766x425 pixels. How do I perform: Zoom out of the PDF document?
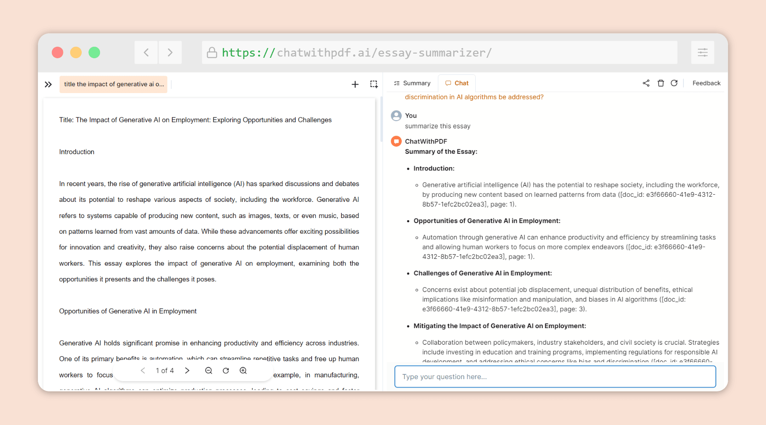pyautogui.click(x=209, y=370)
